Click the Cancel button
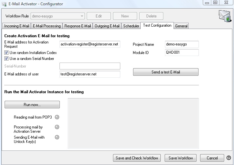This screenshot has height=165, width=234. tap(212, 158)
